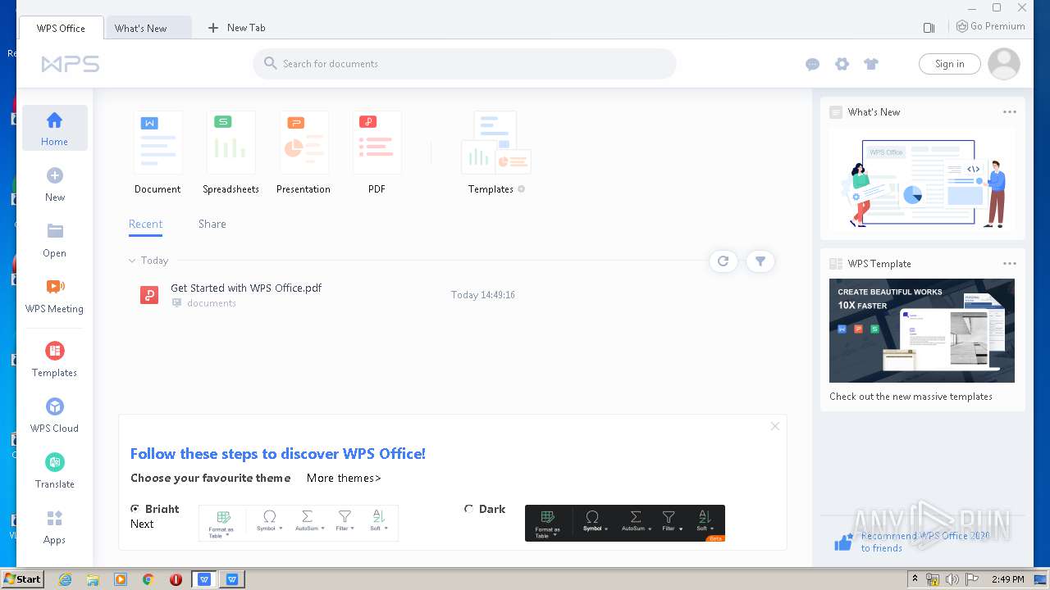Open Opera browser from the taskbar
Viewport: 1050px width, 590px height.
pos(176,579)
